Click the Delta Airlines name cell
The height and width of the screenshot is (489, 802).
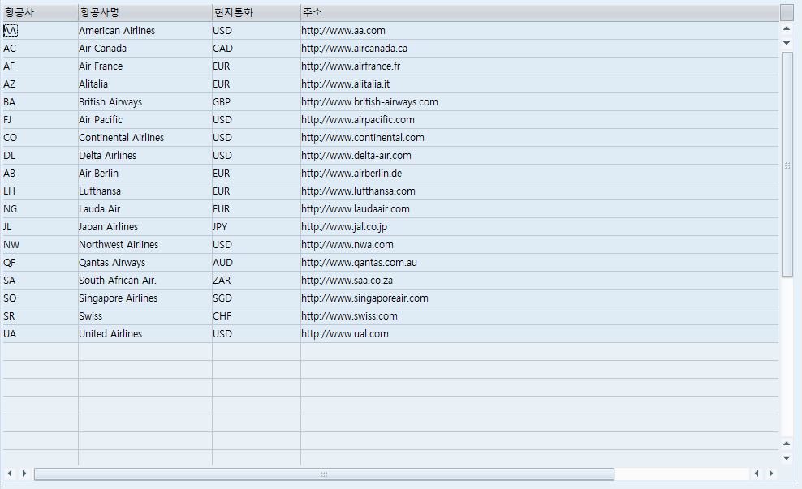145,156
